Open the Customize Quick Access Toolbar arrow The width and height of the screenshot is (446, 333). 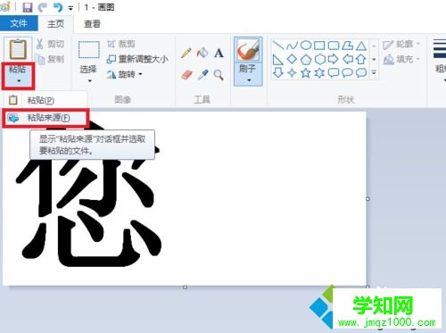[70, 8]
